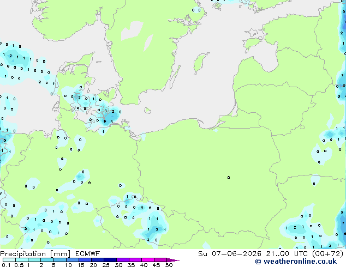Click the 30–35 mm purple legend box
Image resolution: width=346 pixels, height=267 pixels.
(123, 260)
